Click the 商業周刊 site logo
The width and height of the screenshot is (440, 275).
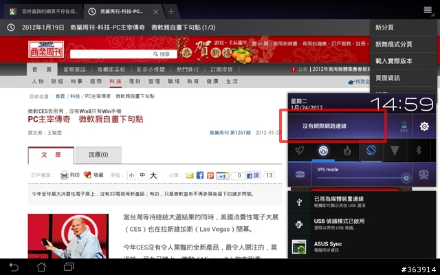click(x=46, y=49)
